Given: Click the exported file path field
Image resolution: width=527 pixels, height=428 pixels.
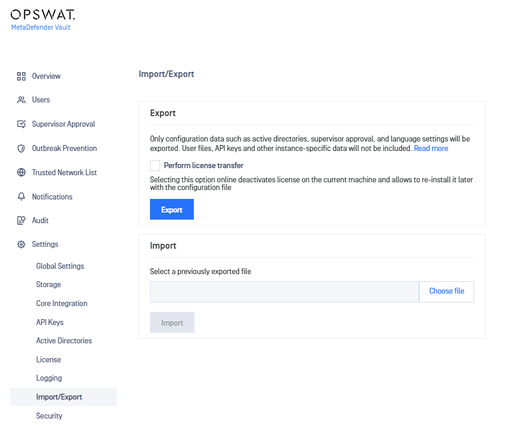Looking at the screenshot, I should coord(285,292).
